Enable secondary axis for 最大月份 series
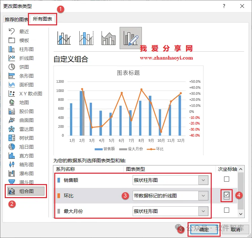The width and height of the screenshot is (252, 238). tap(227, 210)
